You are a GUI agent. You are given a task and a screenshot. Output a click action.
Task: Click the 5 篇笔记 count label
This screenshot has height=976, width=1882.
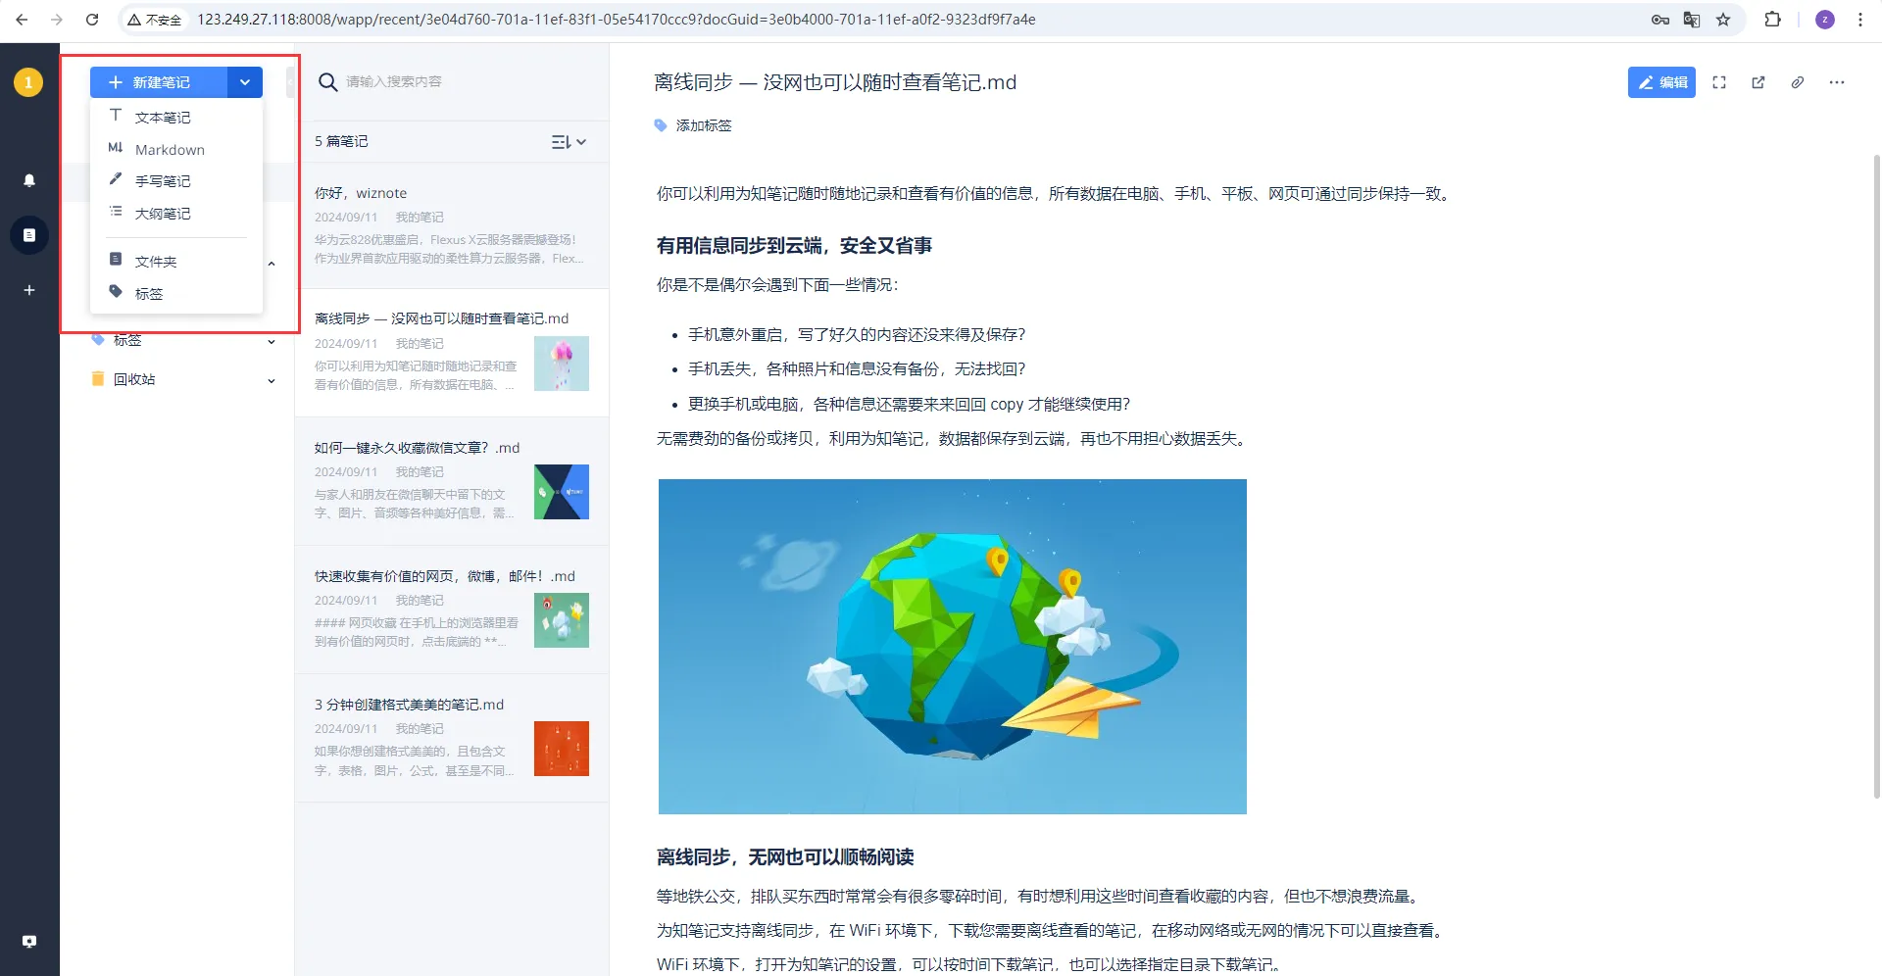click(x=341, y=141)
